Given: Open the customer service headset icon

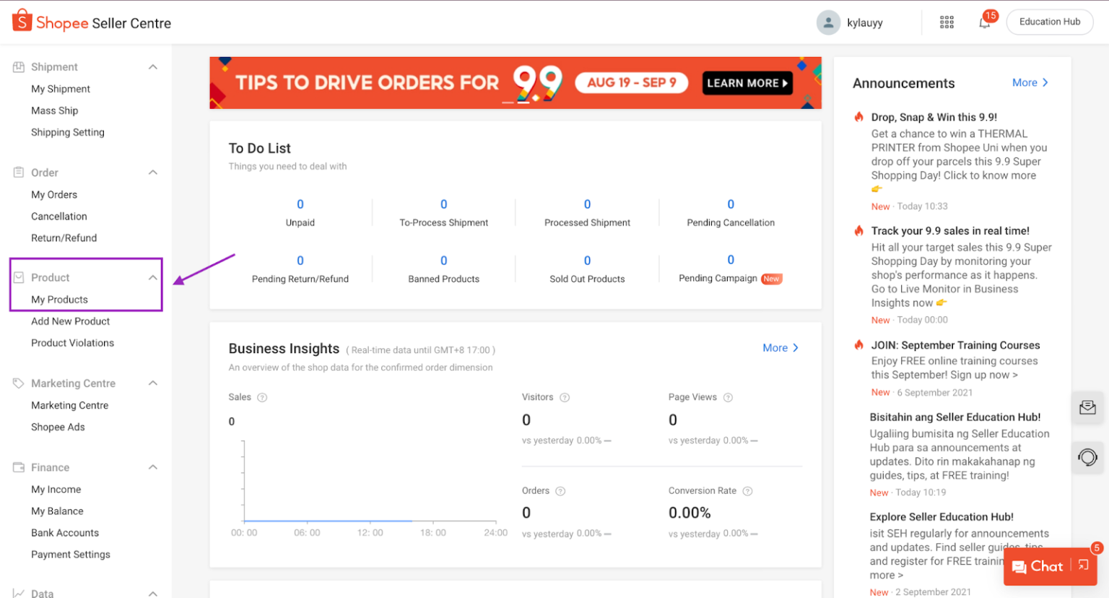Looking at the screenshot, I should click(1087, 457).
